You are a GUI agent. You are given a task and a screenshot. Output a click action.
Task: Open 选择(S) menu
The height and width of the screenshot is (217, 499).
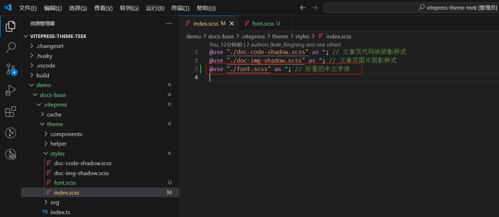click(x=78, y=8)
